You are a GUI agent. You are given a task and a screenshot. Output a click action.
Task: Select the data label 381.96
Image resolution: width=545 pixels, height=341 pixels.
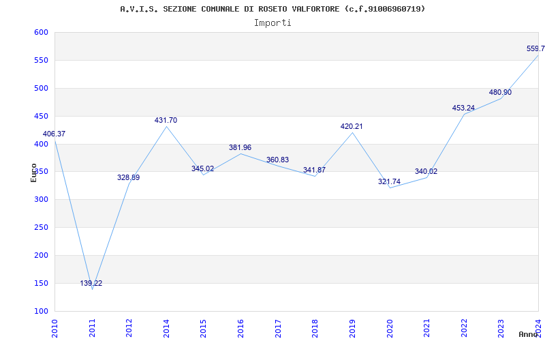point(240,147)
